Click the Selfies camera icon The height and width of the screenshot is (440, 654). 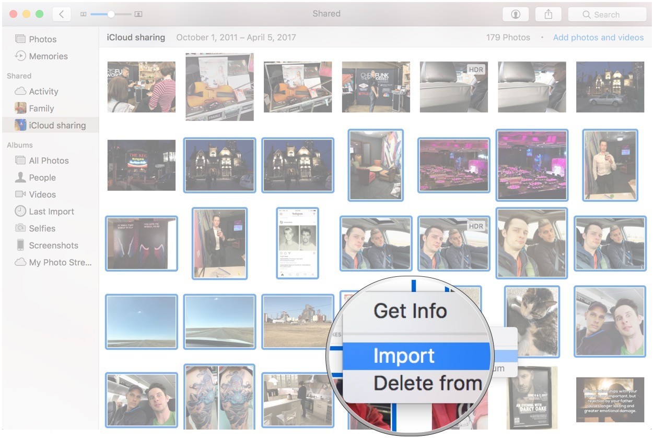coord(20,228)
